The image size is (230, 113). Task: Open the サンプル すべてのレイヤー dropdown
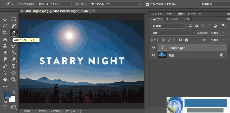click(115, 4)
